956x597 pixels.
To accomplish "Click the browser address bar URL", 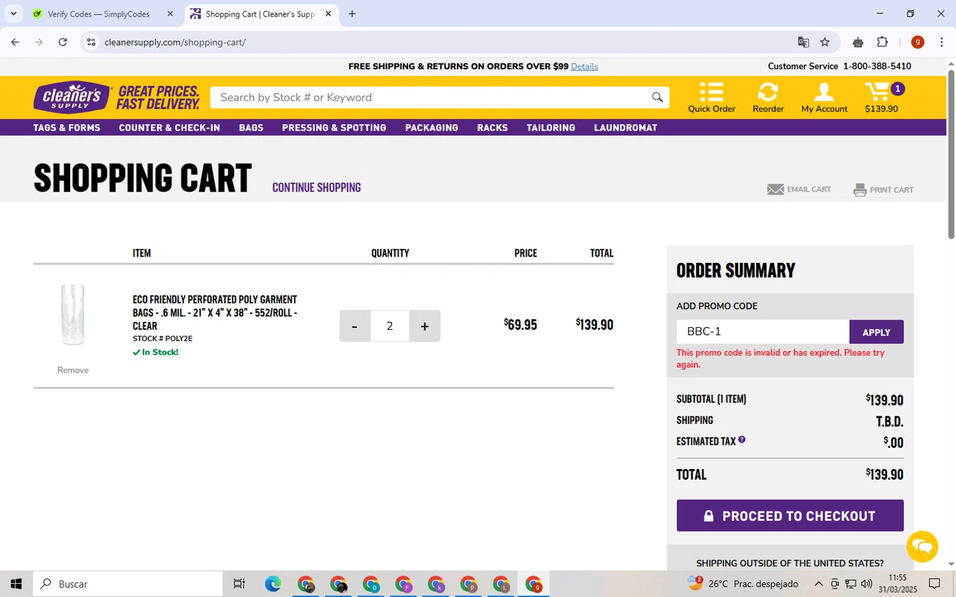I will (175, 42).
